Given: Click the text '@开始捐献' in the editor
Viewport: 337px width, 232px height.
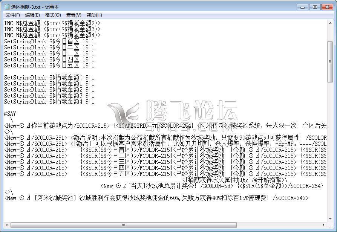Looking at the screenshot, I should point(267,180).
